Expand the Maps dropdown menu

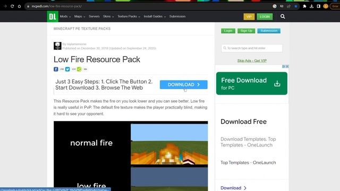point(80,16)
